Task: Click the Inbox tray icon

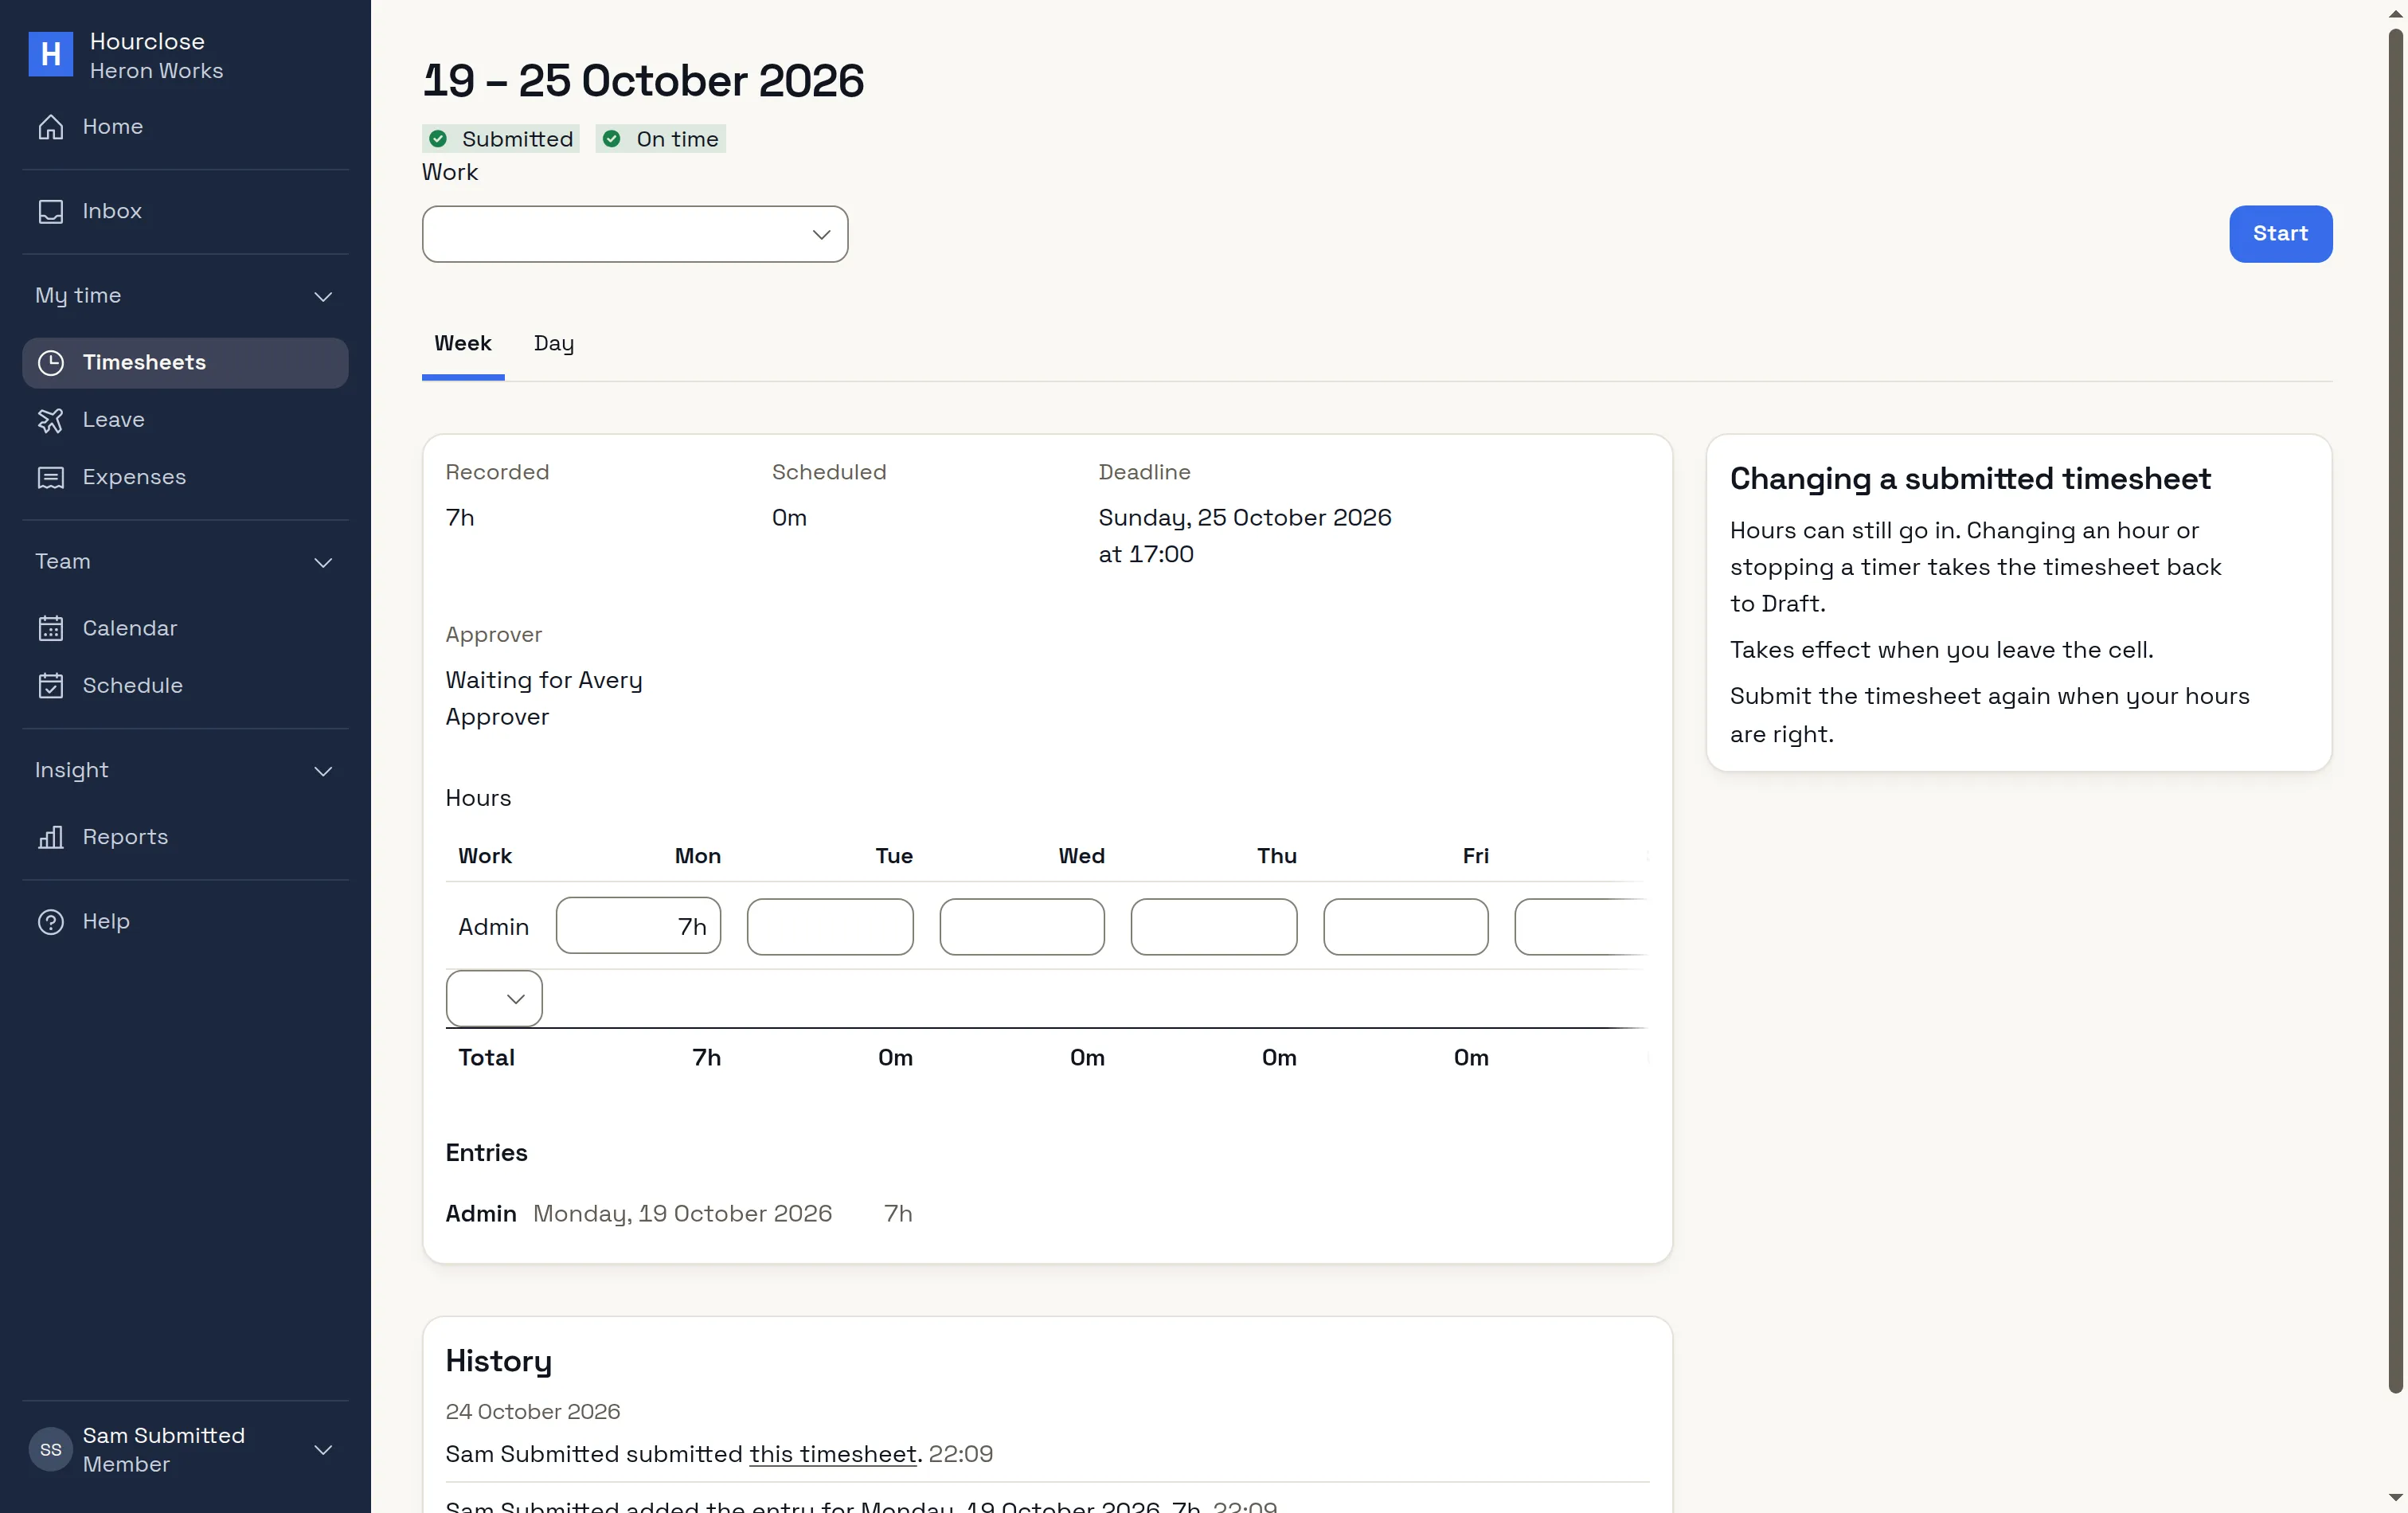Action: 50,211
